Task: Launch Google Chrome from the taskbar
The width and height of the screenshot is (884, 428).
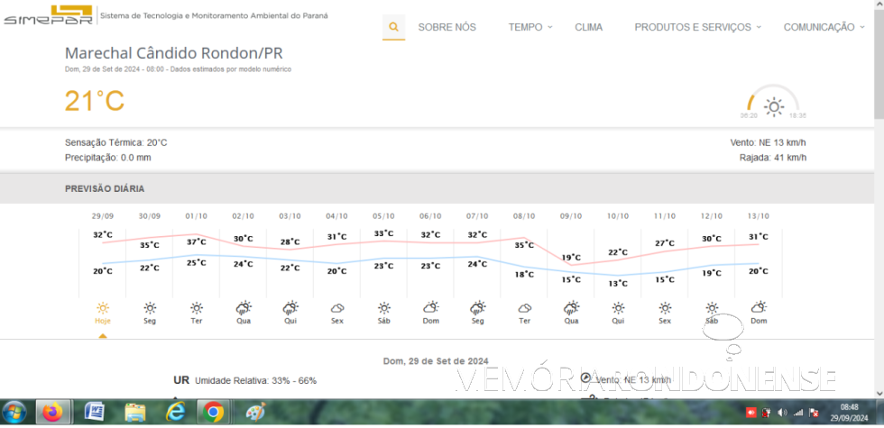Action: [214, 413]
